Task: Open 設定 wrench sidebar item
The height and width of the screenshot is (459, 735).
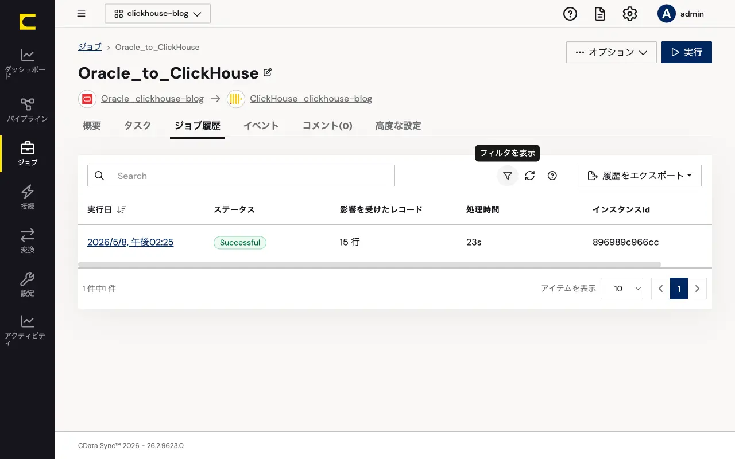Action: pos(27,284)
